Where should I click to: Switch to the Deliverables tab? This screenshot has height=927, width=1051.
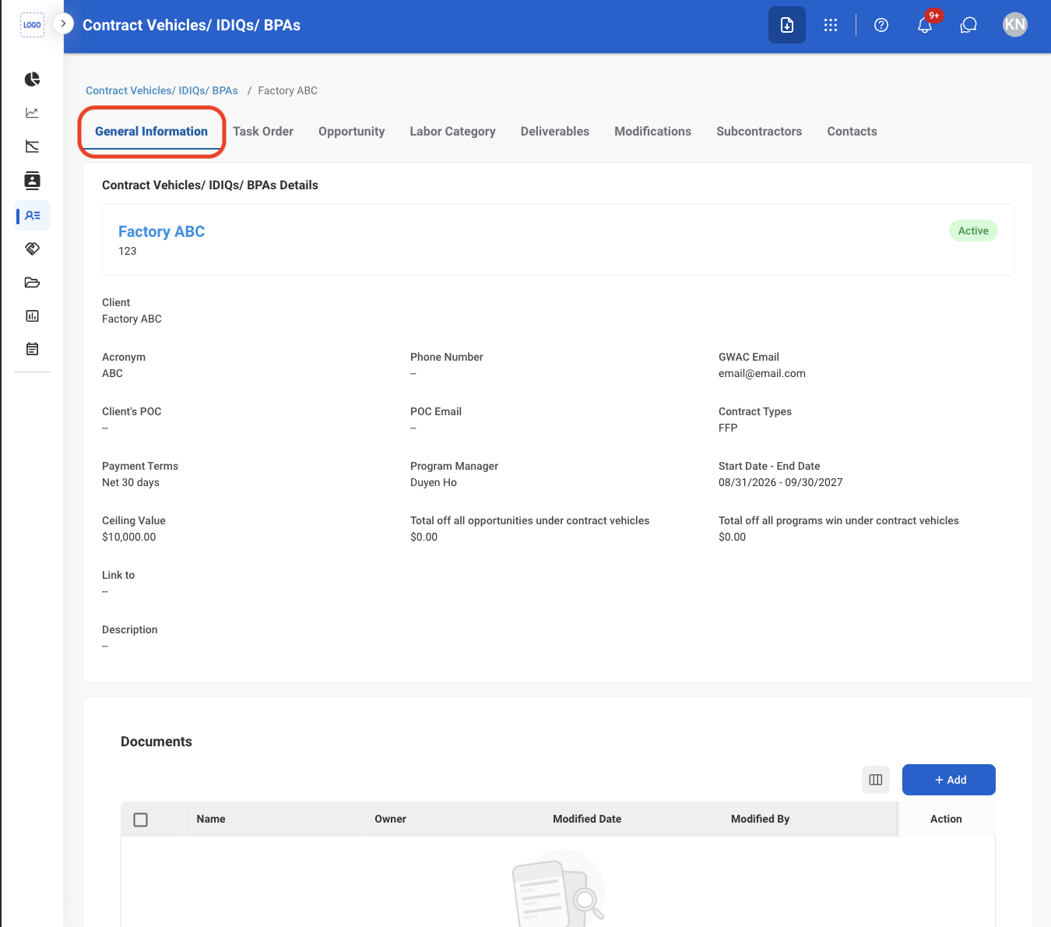tap(555, 132)
